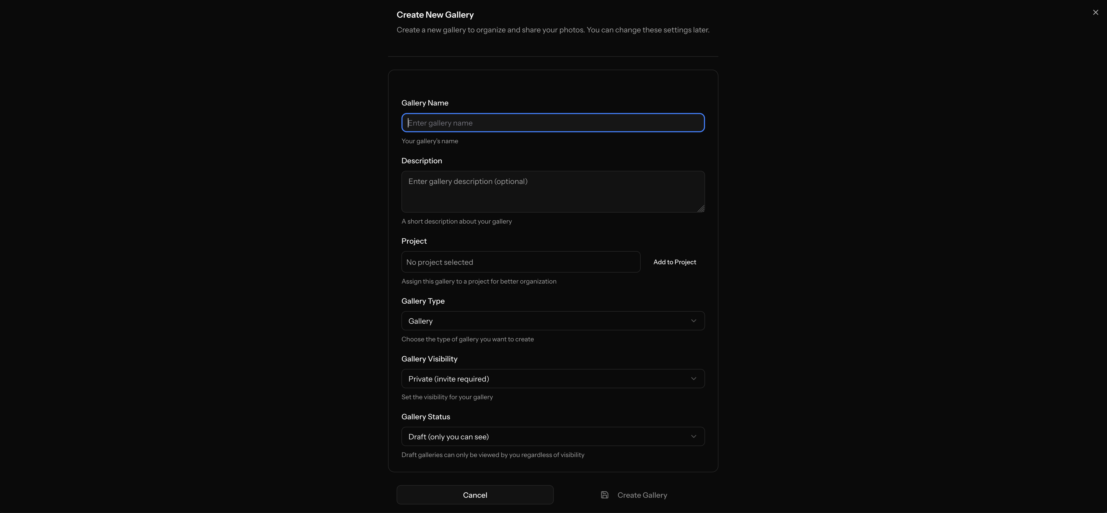
Task: Open the dropdown showing Gallery
Action: tap(546, 321)
